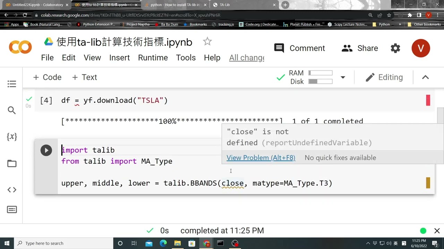Click the 'close' variable in BBANDS call
Viewport: 444px width, 249px height.
[232, 183]
